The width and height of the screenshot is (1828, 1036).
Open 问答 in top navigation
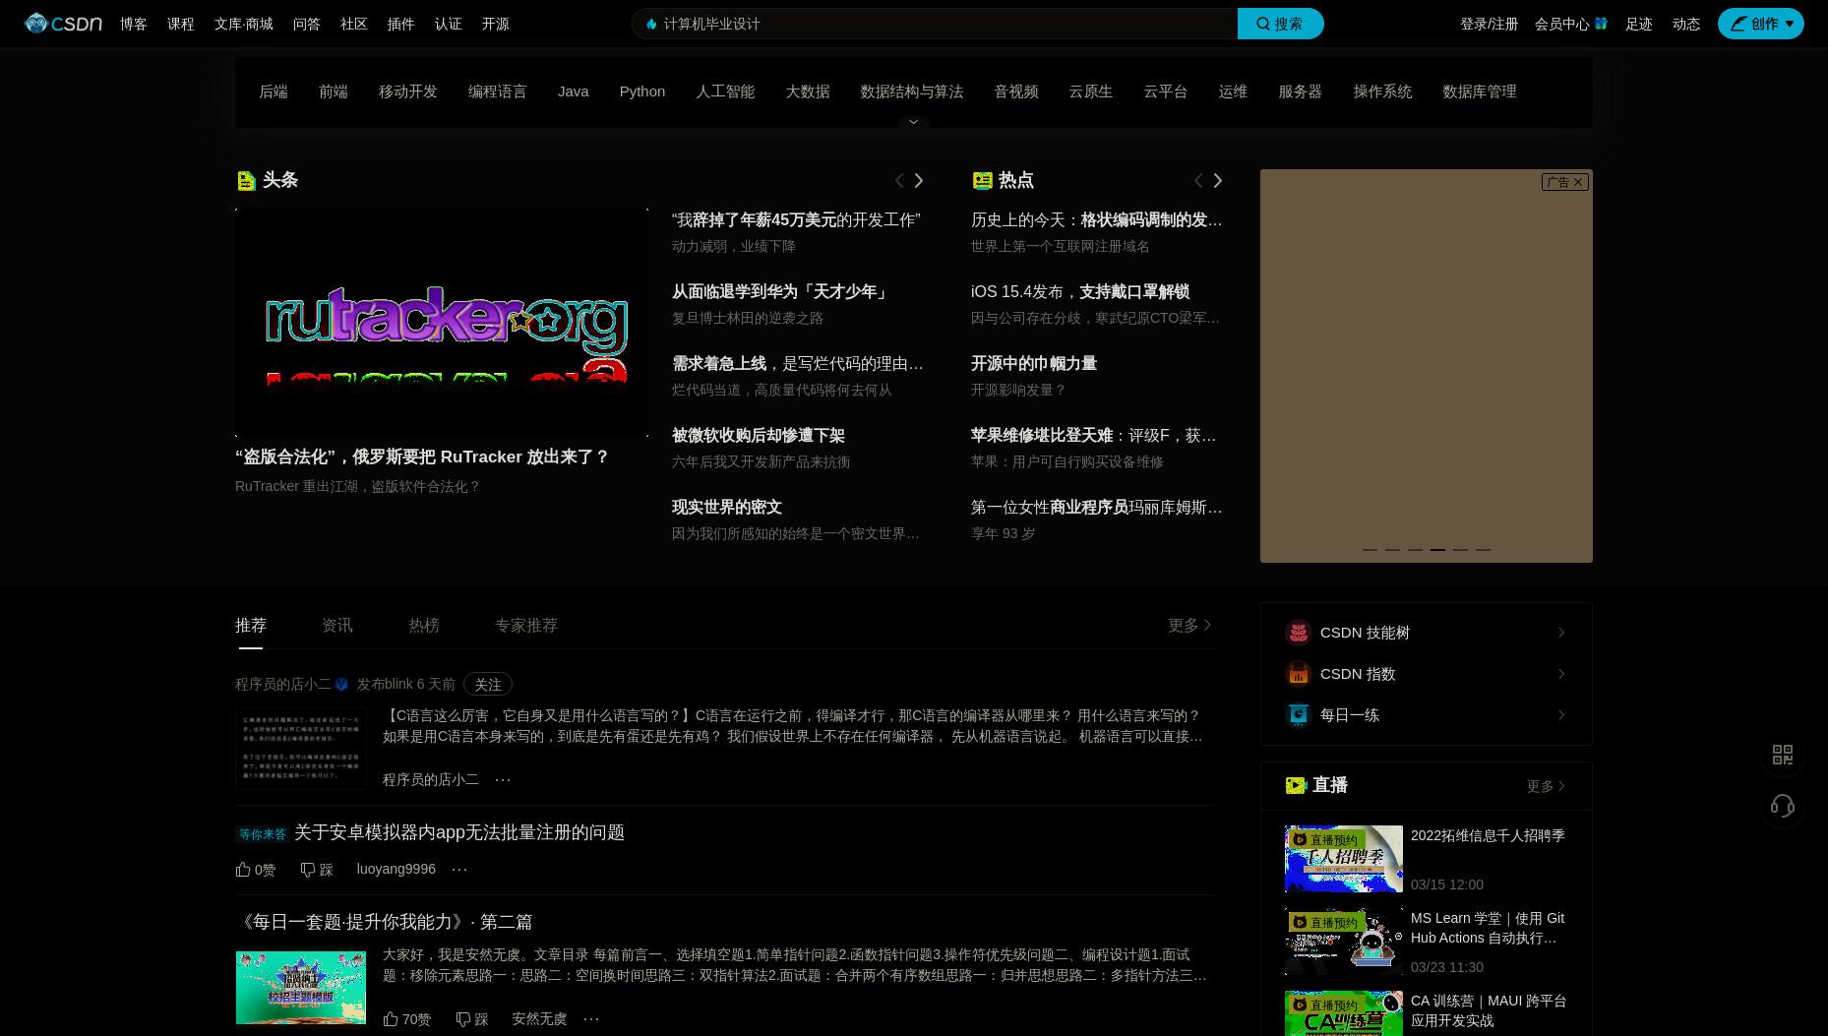307,24
